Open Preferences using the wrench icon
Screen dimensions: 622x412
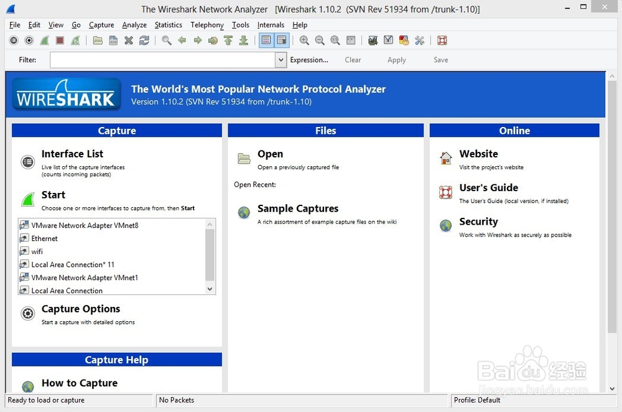[x=419, y=40]
